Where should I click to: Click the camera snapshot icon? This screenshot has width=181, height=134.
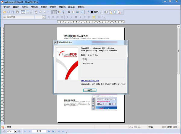click(78, 12)
